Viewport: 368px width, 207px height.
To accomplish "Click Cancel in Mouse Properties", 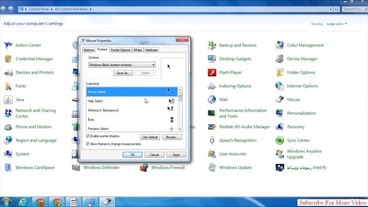I will point(154,155).
